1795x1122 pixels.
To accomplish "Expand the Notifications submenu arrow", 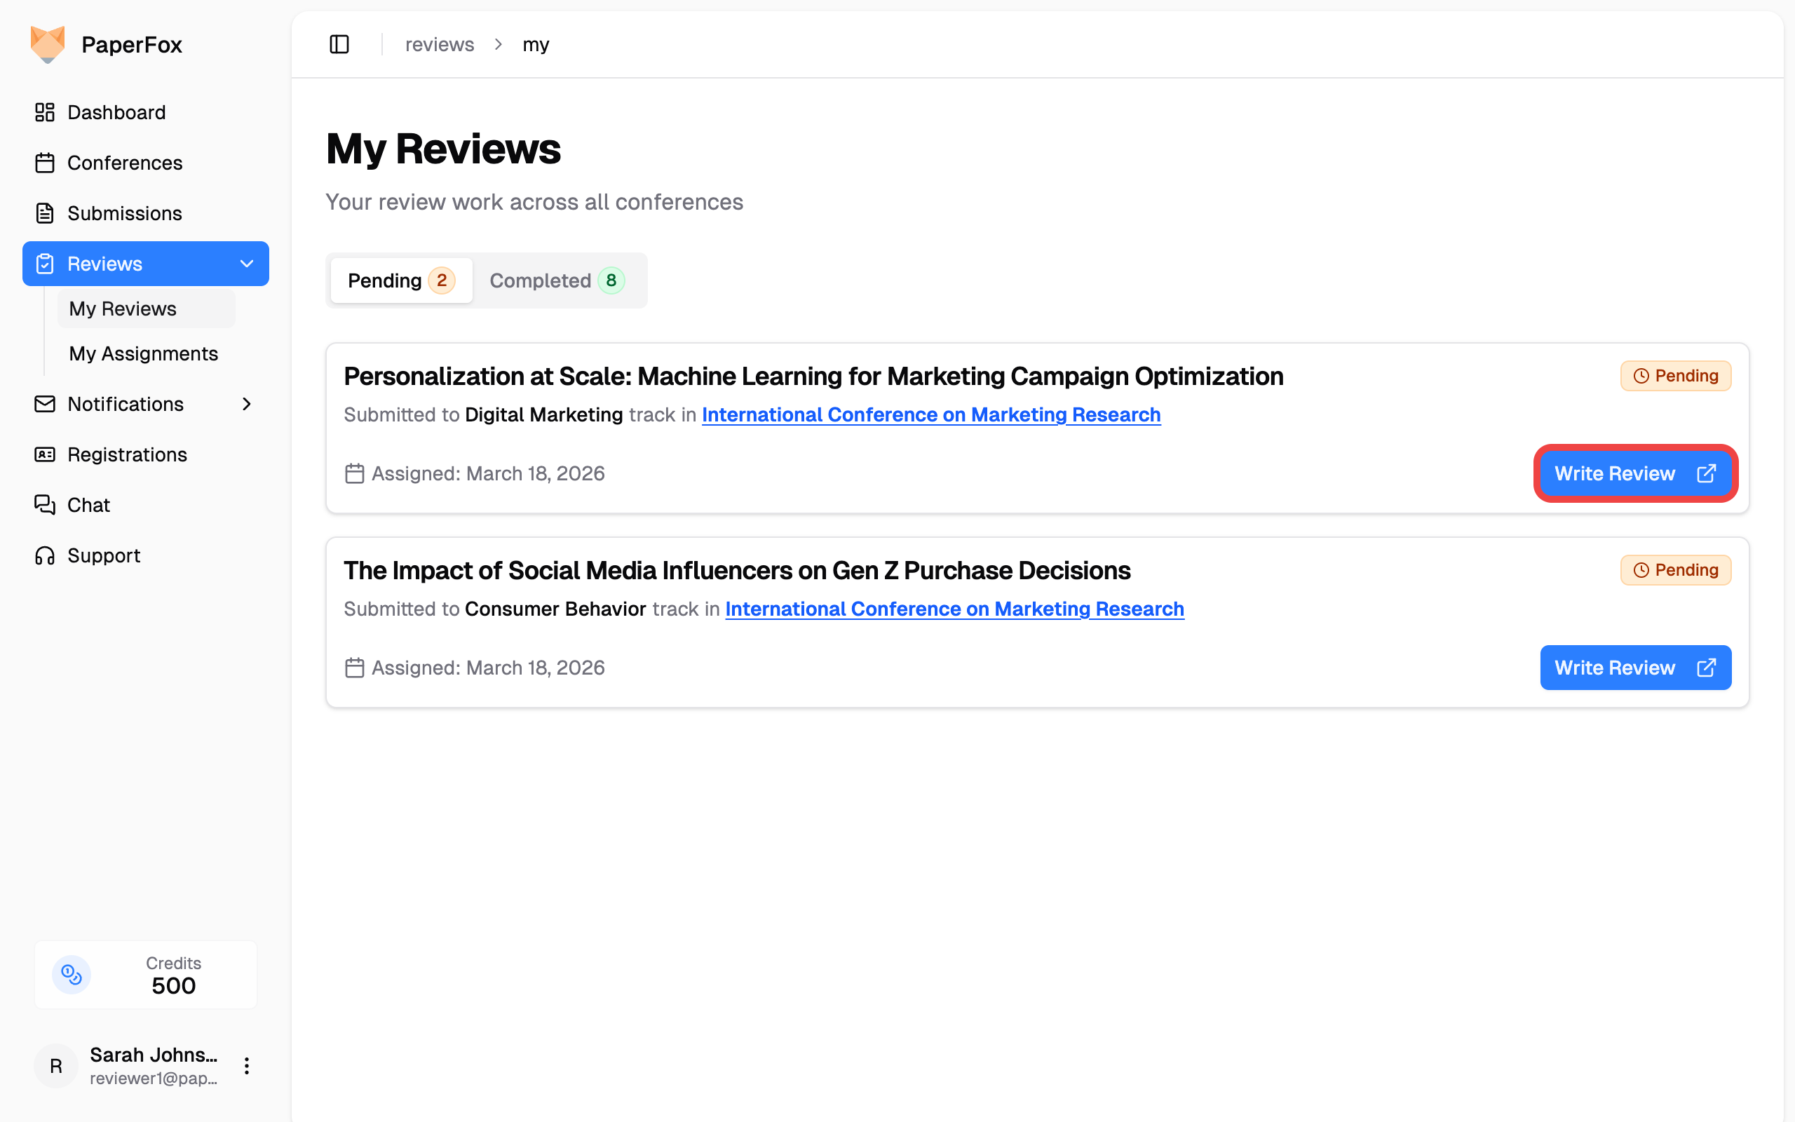I will click(x=246, y=404).
